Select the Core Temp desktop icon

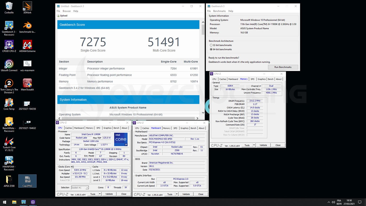click(9, 104)
